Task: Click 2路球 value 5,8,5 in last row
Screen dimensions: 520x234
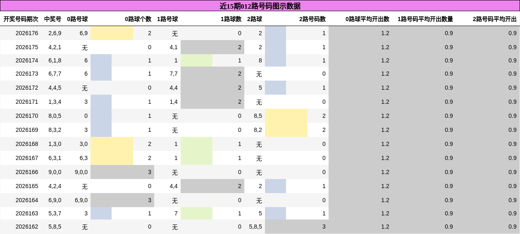Action: [x=255, y=227]
